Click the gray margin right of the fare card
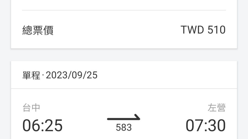Viewport: 248px width, 139px height. 242,24
